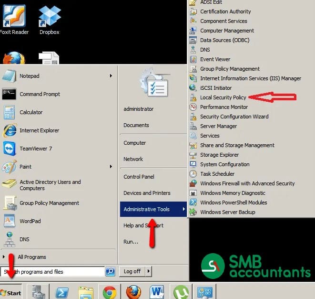The width and height of the screenshot is (315, 299).
Task: Click the Local Security Policy icon
Action: pyautogui.click(x=193, y=97)
